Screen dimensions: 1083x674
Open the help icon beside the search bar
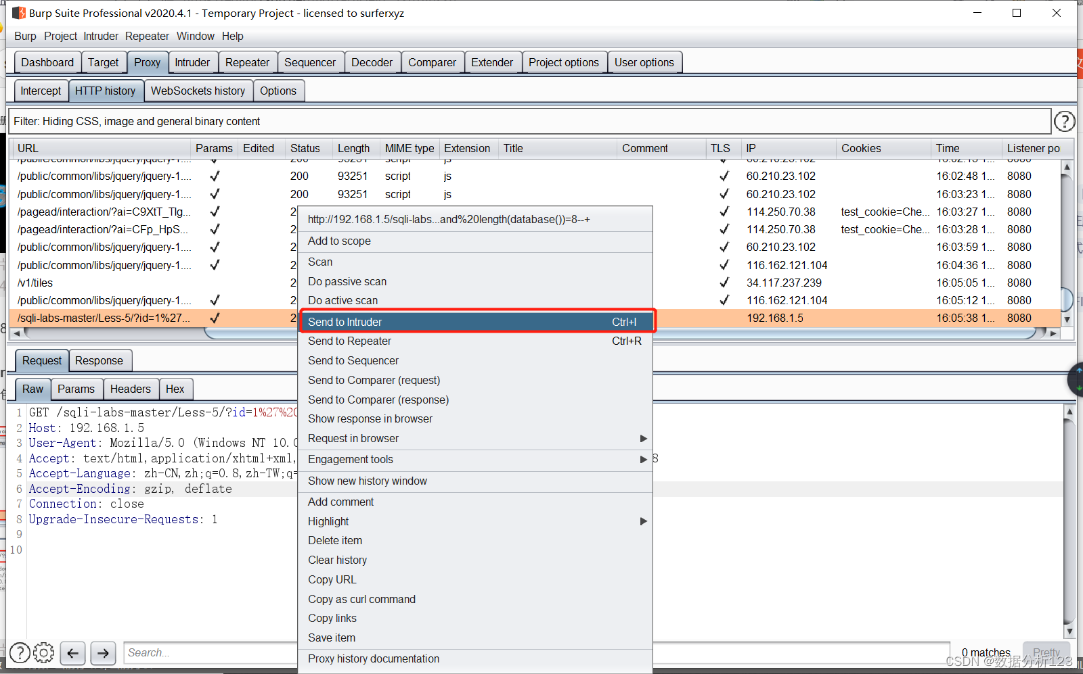(20, 652)
